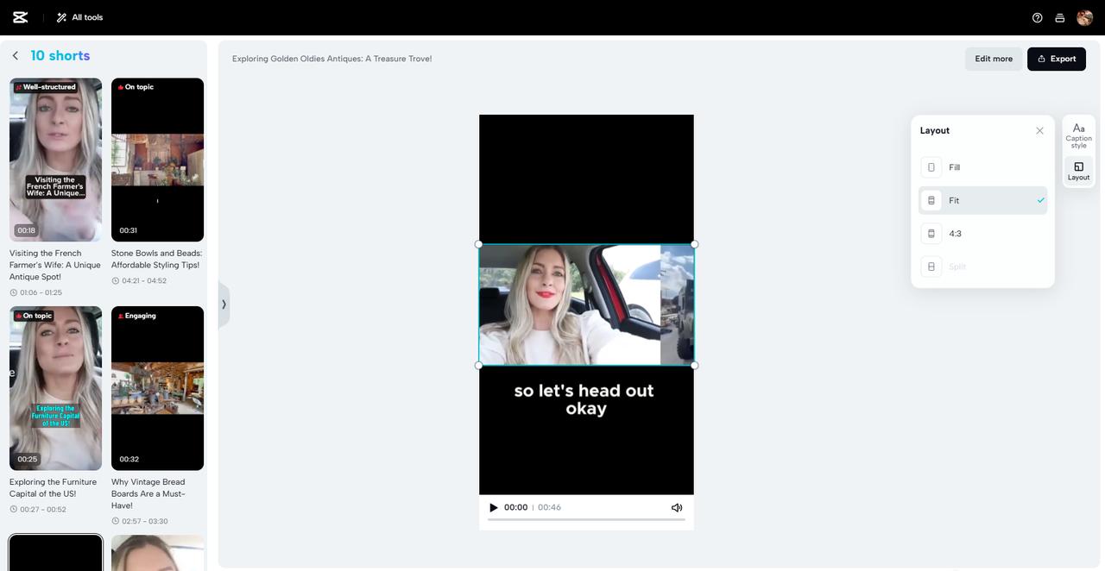Screen dimensions: 1105x571
Task: Click the '10 shorts' heading
Action: pyautogui.click(x=60, y=55)
